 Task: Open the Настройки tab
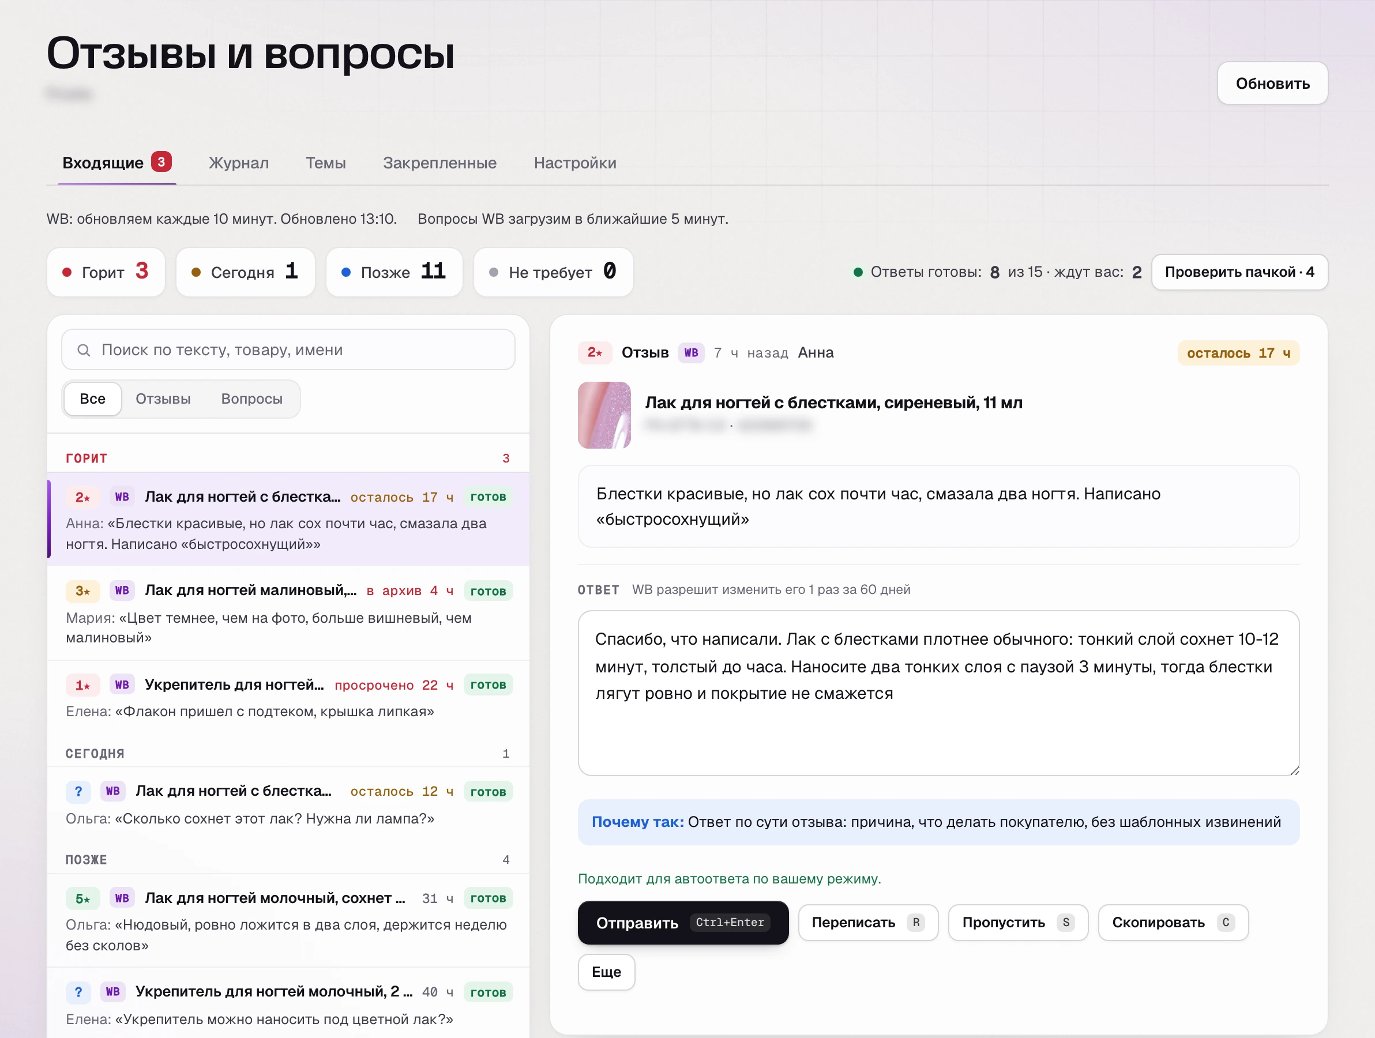575,163
